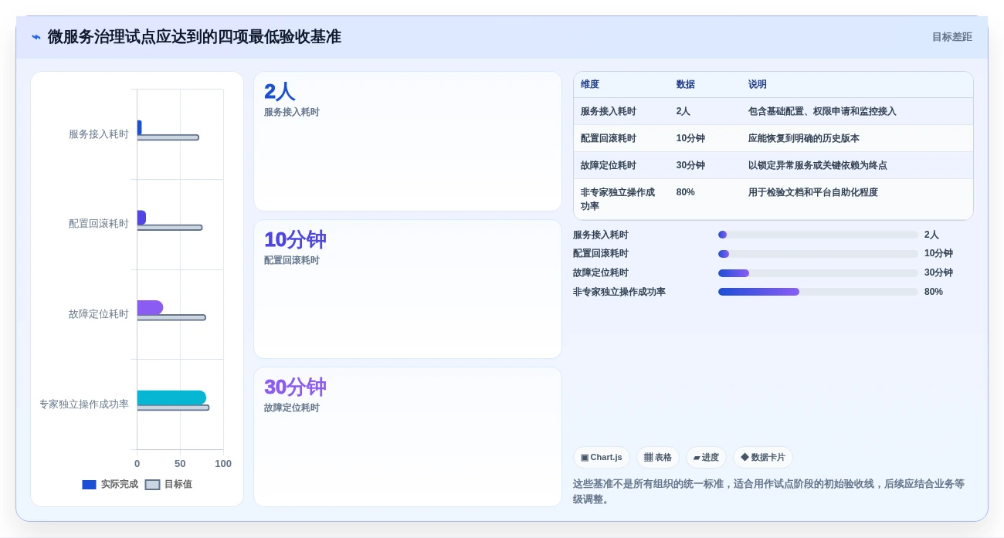
Task: Click table cell 用于检验文档和平台自助化程度
Action: (812, 192)
